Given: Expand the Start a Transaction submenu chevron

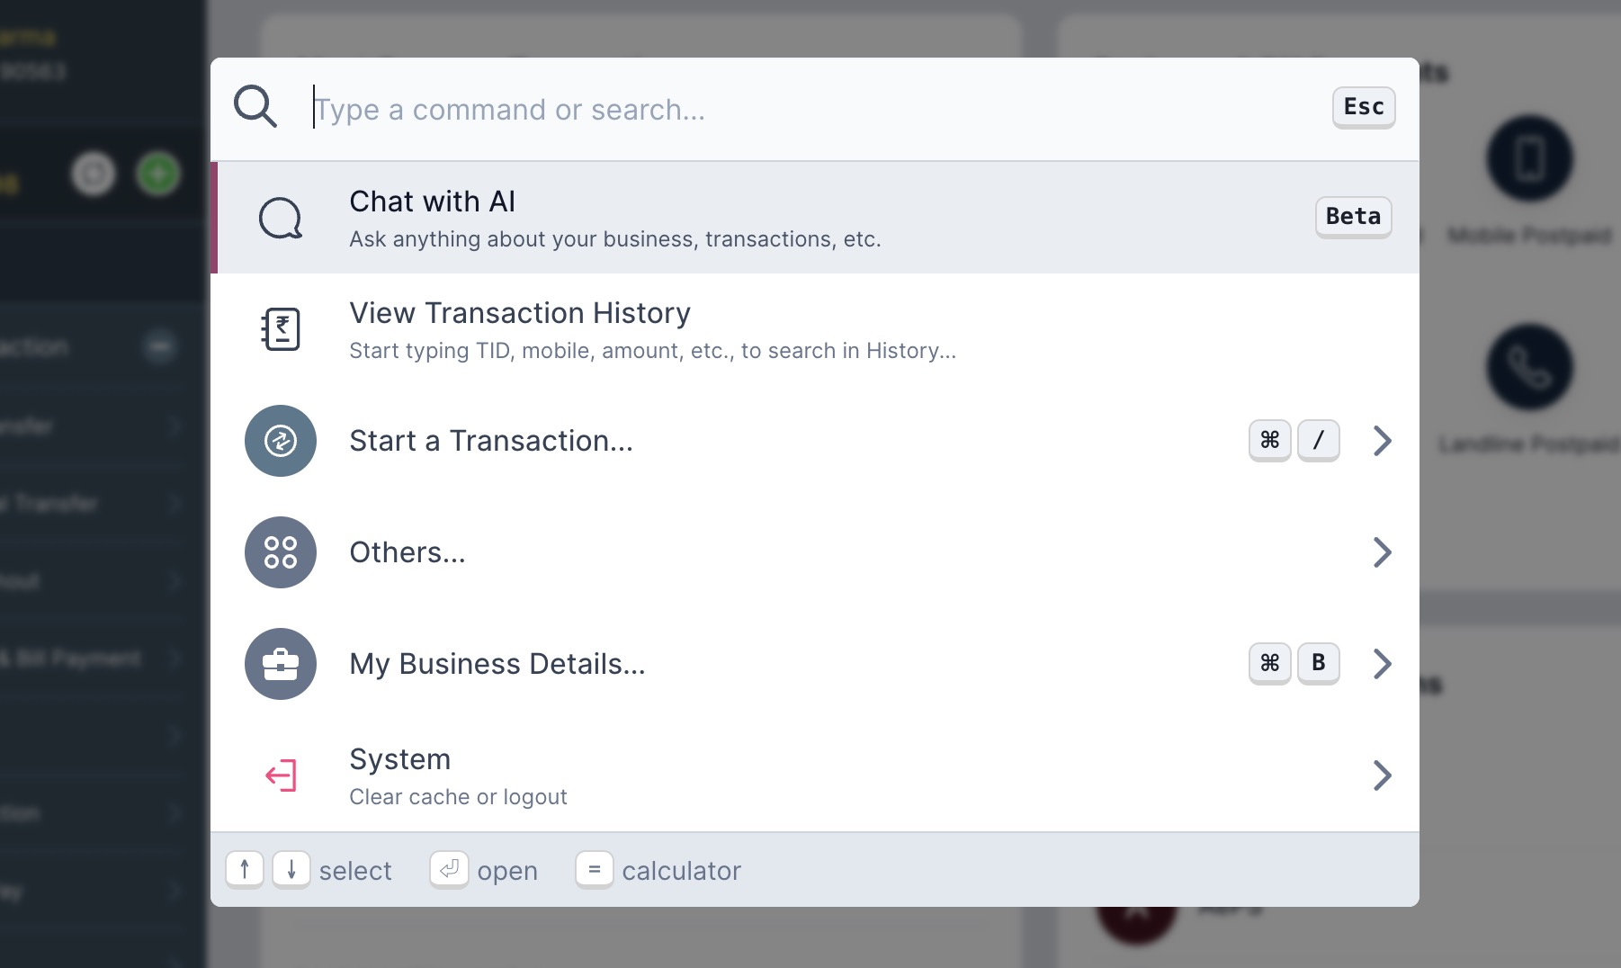Looking at the screenshot, I should tap(1382, 441).
